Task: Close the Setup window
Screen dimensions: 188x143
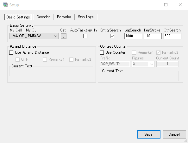Action: tap(180, 5)
